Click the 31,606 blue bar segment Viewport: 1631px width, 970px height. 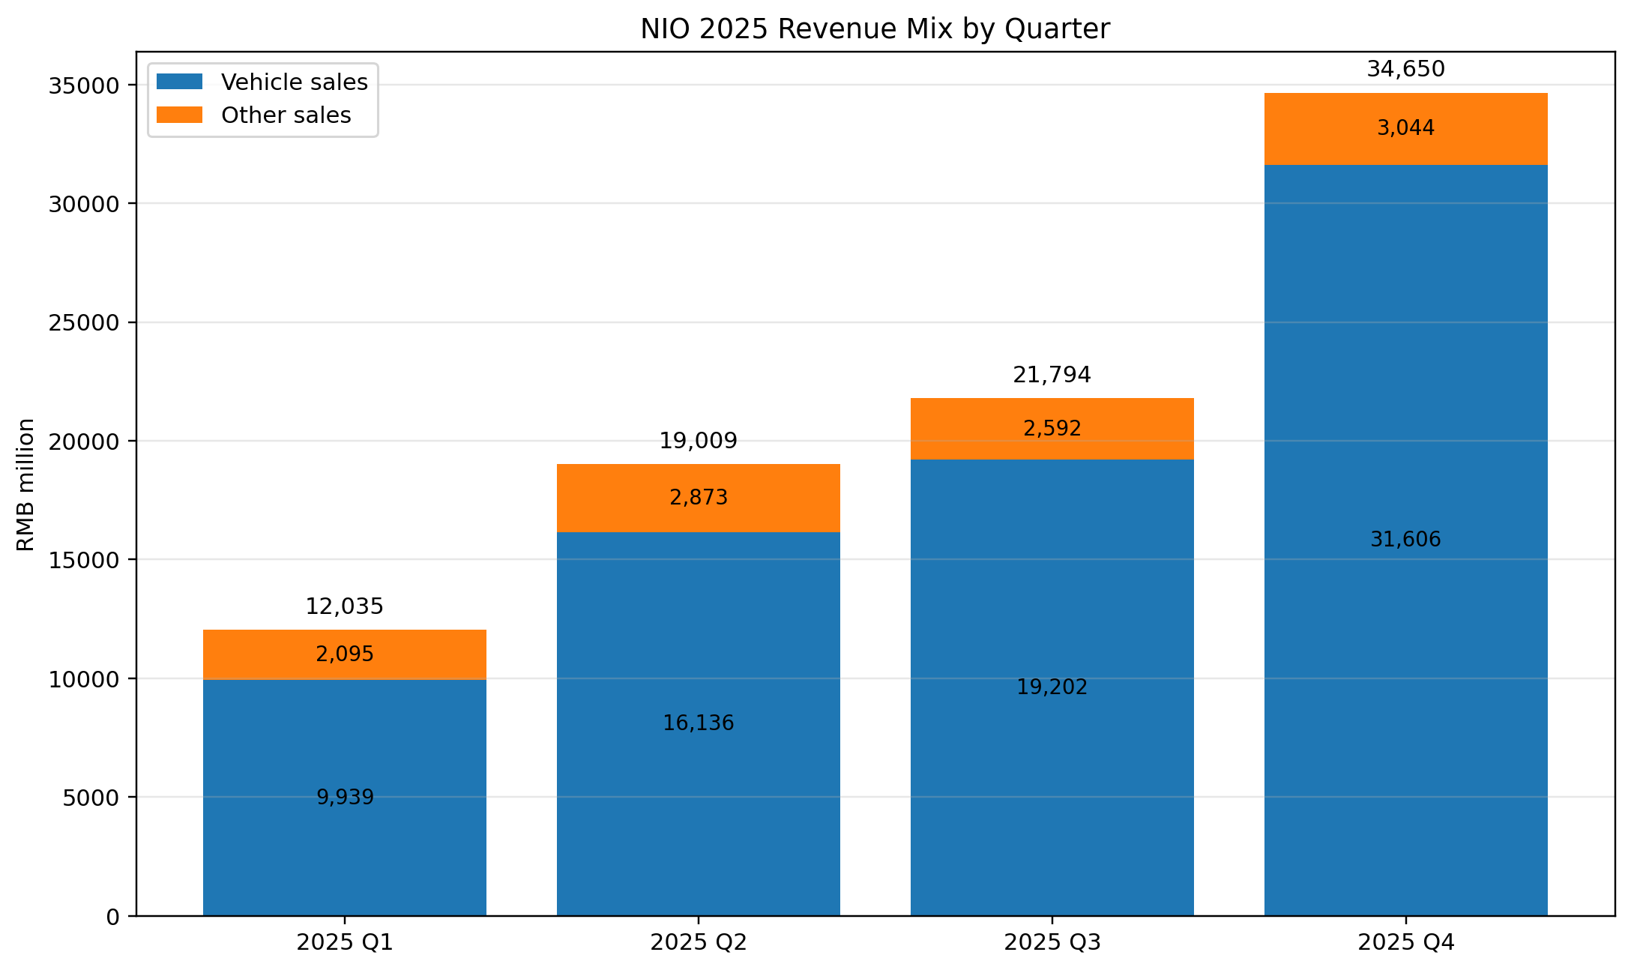[x=1405, y=540]
